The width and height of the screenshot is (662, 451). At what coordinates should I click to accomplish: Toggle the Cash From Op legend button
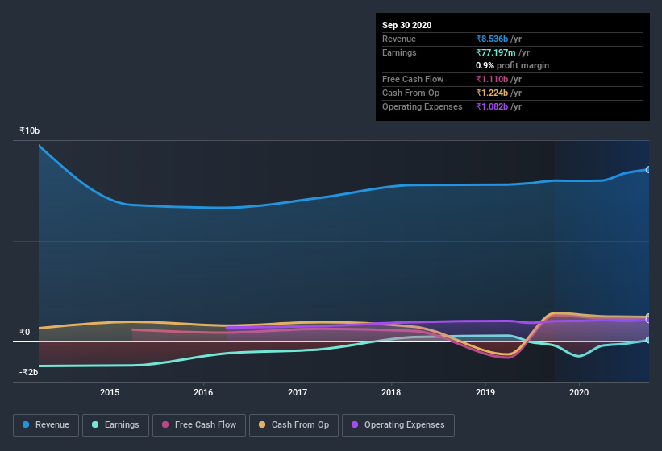click(294, 425)
